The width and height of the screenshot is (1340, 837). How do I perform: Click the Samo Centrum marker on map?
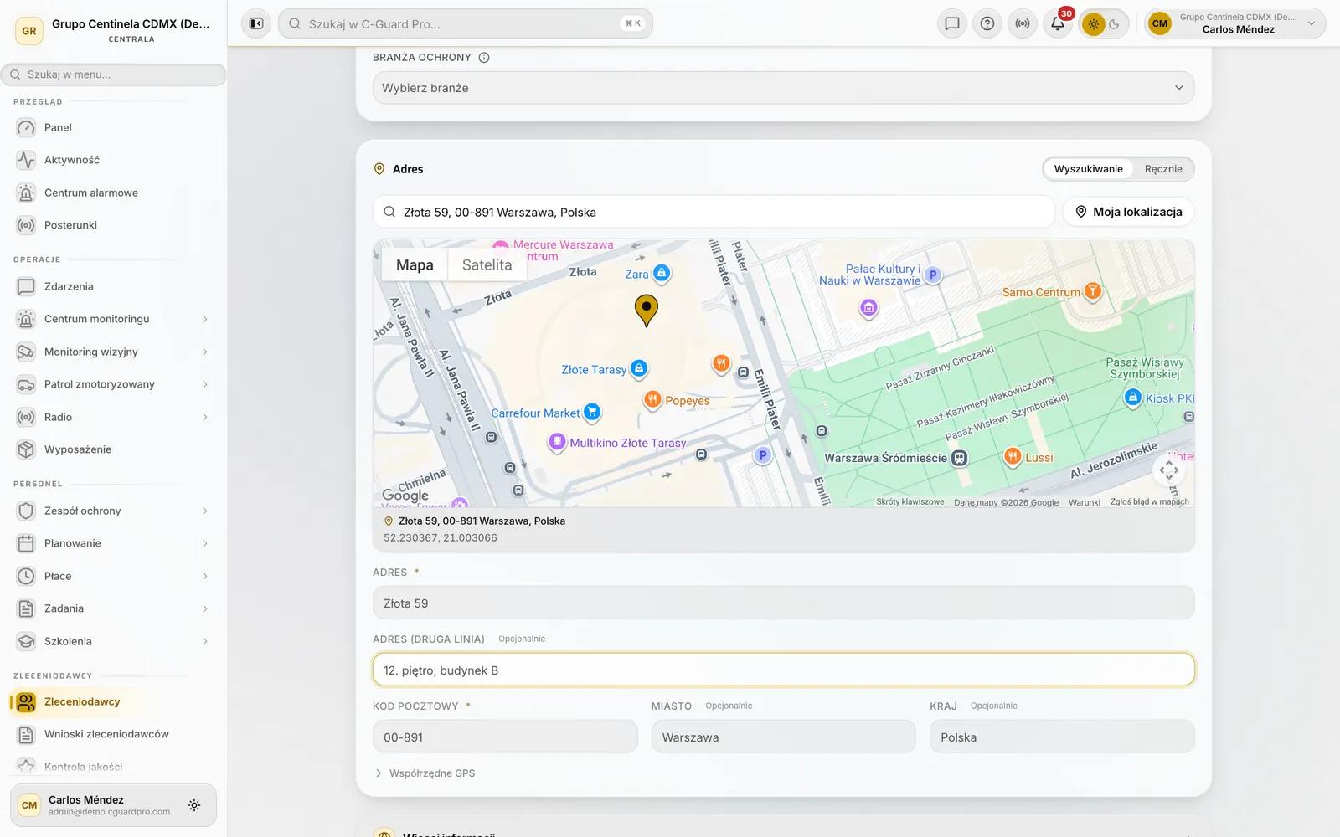(x=1092, y=291)
